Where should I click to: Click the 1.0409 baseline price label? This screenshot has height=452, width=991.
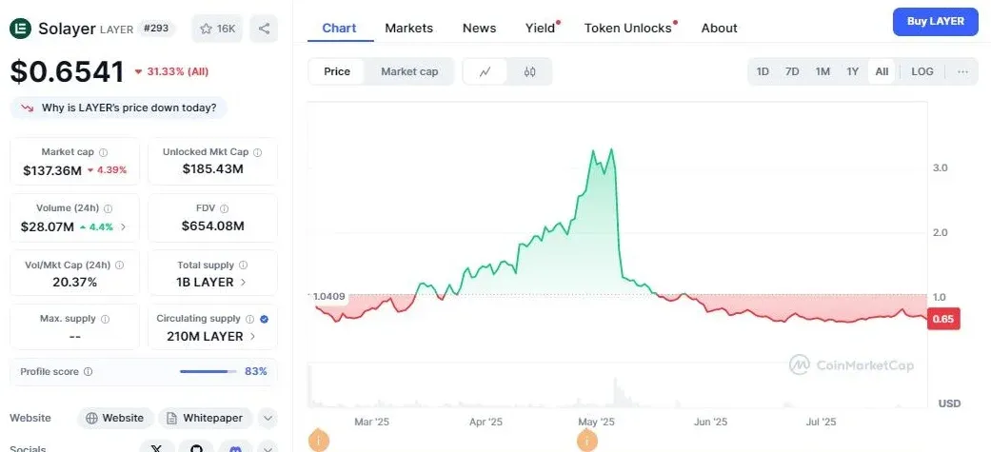pos(330,296)
